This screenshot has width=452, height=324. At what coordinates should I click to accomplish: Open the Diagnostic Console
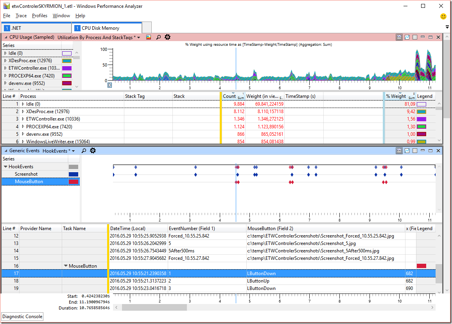click(22, 317)
